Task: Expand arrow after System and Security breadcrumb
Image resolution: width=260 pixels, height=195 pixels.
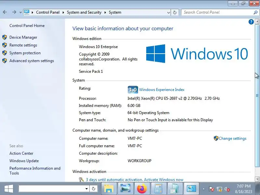Action: point(105,12)
